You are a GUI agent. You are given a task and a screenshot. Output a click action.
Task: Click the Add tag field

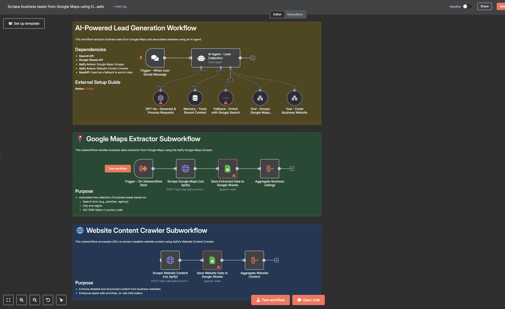120,7
